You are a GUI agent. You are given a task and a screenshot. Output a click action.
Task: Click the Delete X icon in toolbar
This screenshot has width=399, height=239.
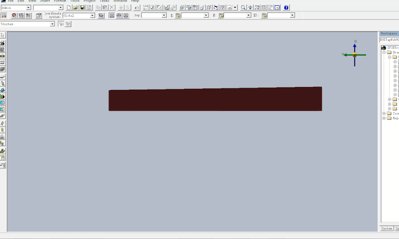(x=112, y=8)
